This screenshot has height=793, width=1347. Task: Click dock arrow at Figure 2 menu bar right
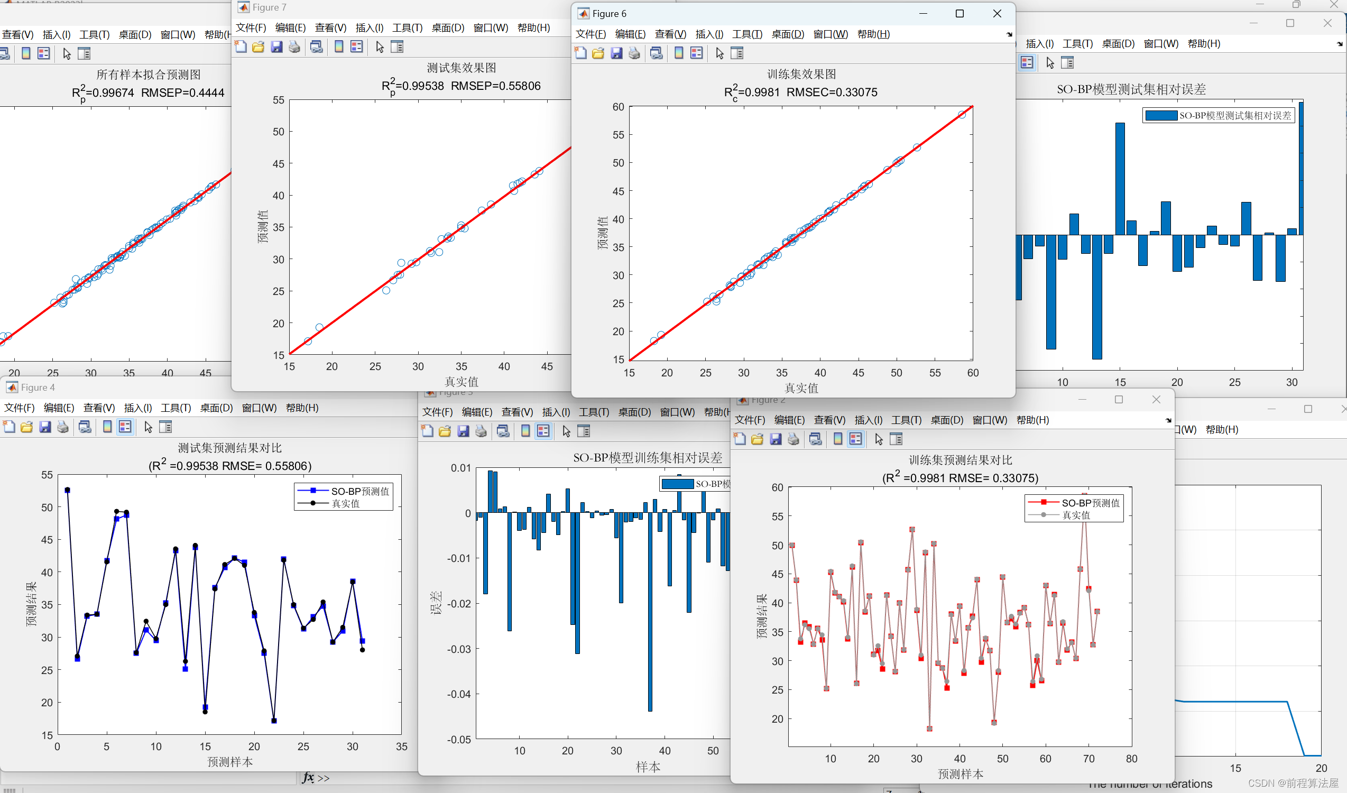coord(1168,420)
